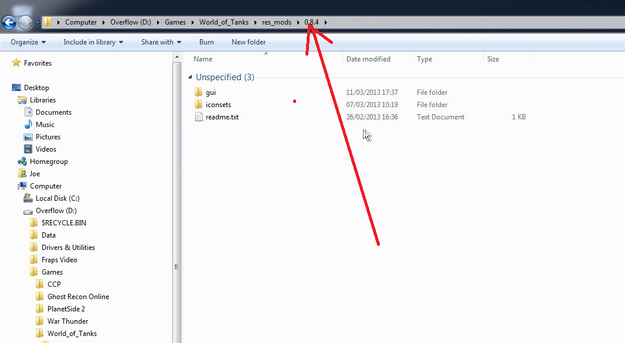The height and width of the screenshot is (343, 625).
Task: Click the Libraries icon in navigation pane
Action: [22, 100]
